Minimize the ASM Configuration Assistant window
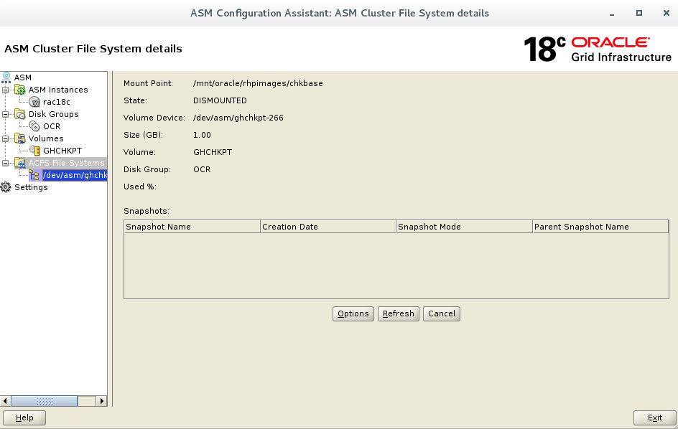Viewport: 678px width, 429px height. pos(612,14)
